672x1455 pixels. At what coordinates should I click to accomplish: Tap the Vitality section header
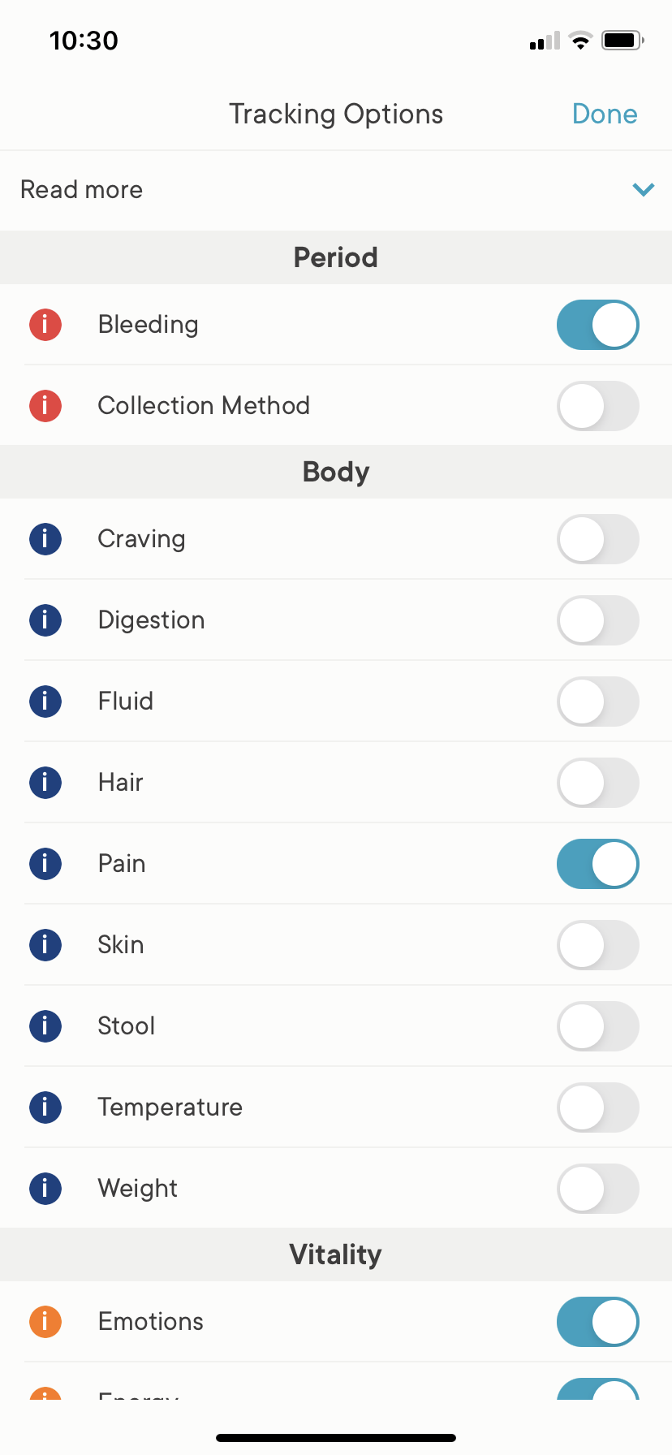click(336, 1254)
